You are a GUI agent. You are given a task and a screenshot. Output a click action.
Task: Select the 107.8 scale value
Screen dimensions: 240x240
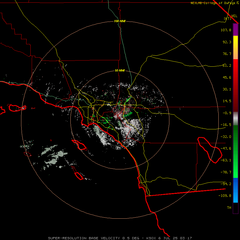pos(226,30)
